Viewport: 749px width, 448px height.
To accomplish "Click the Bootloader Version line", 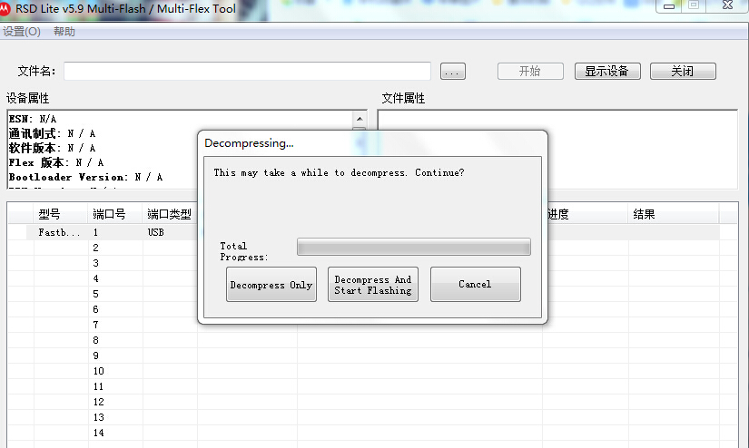I will (x=86, y=177).
